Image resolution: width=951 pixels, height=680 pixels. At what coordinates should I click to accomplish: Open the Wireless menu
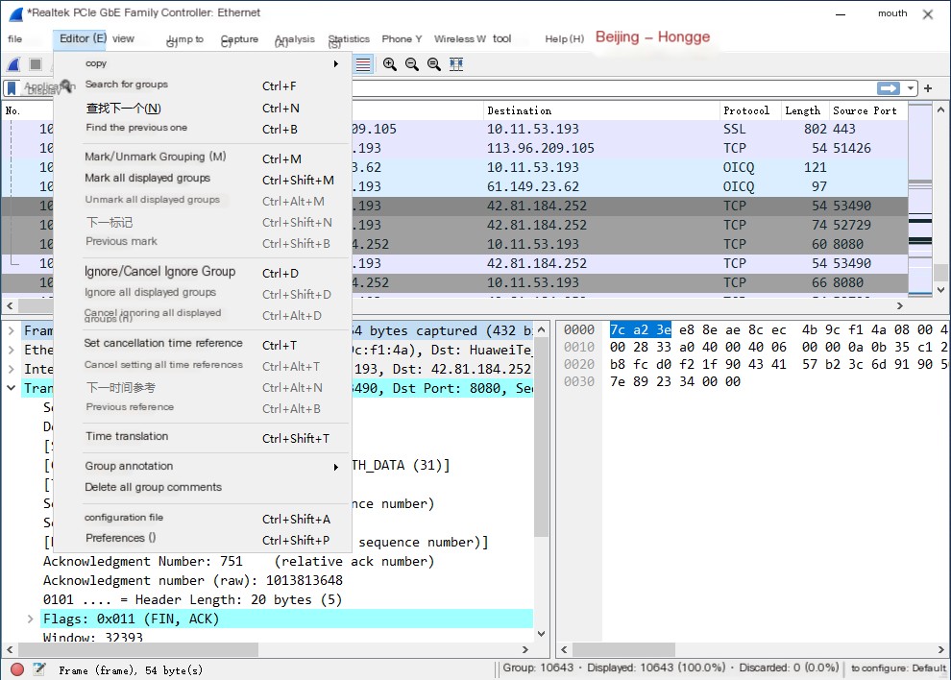click(460, 38)
